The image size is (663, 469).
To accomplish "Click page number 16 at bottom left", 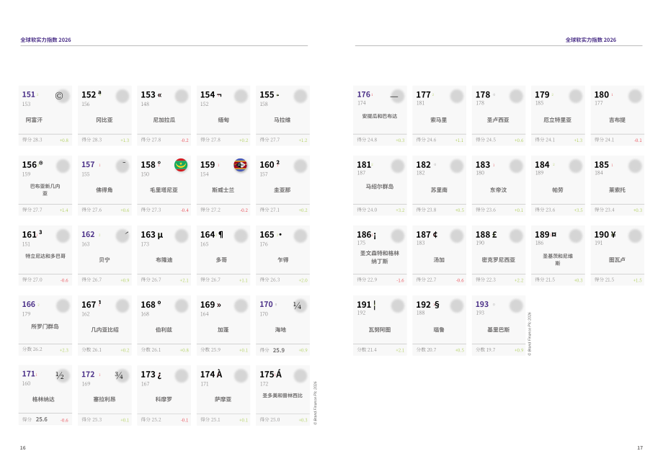I will [x=23, y=448].
